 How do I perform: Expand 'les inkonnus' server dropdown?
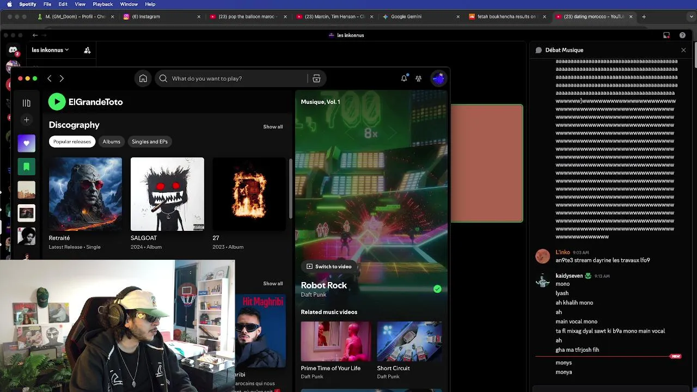(x=50, y=50)
